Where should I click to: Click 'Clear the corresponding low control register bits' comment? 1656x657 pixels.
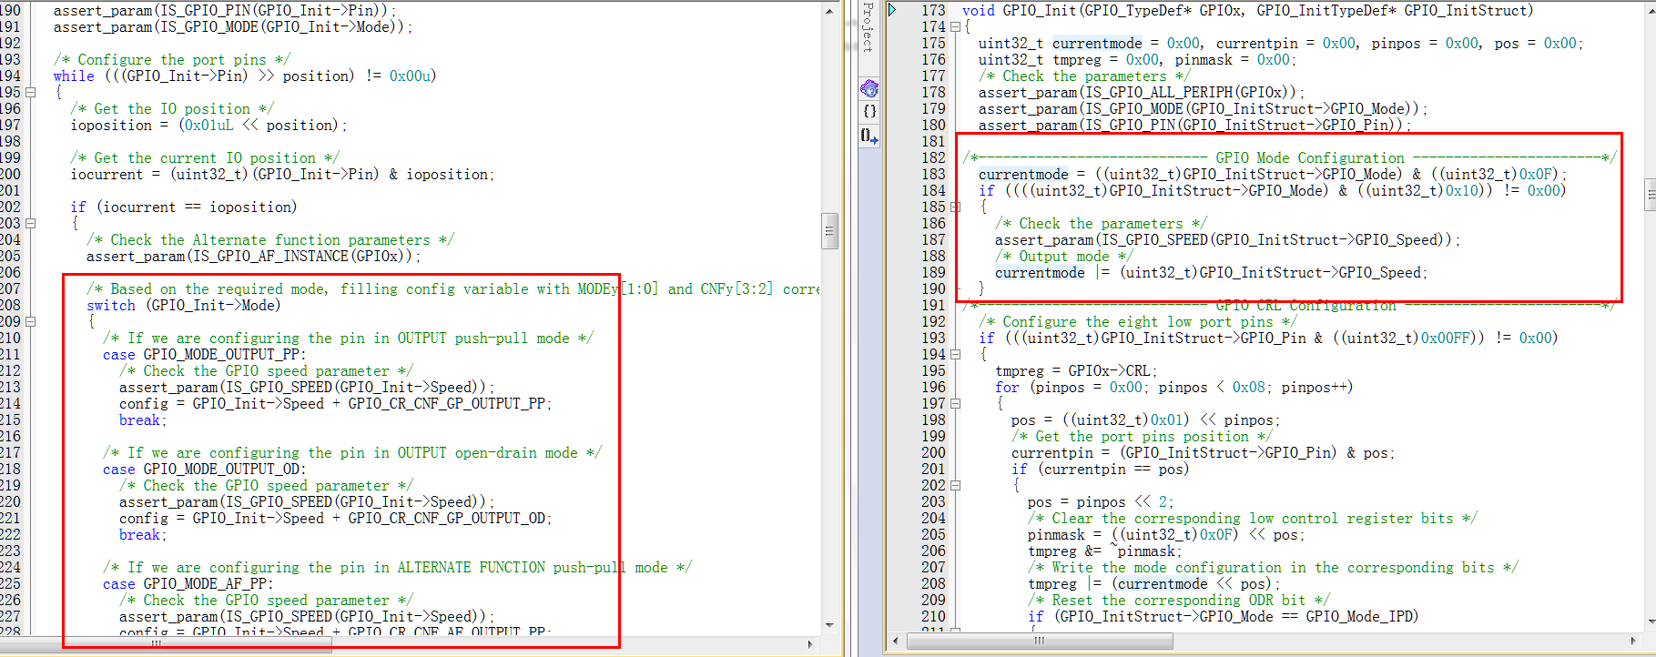click(1252, 519)
